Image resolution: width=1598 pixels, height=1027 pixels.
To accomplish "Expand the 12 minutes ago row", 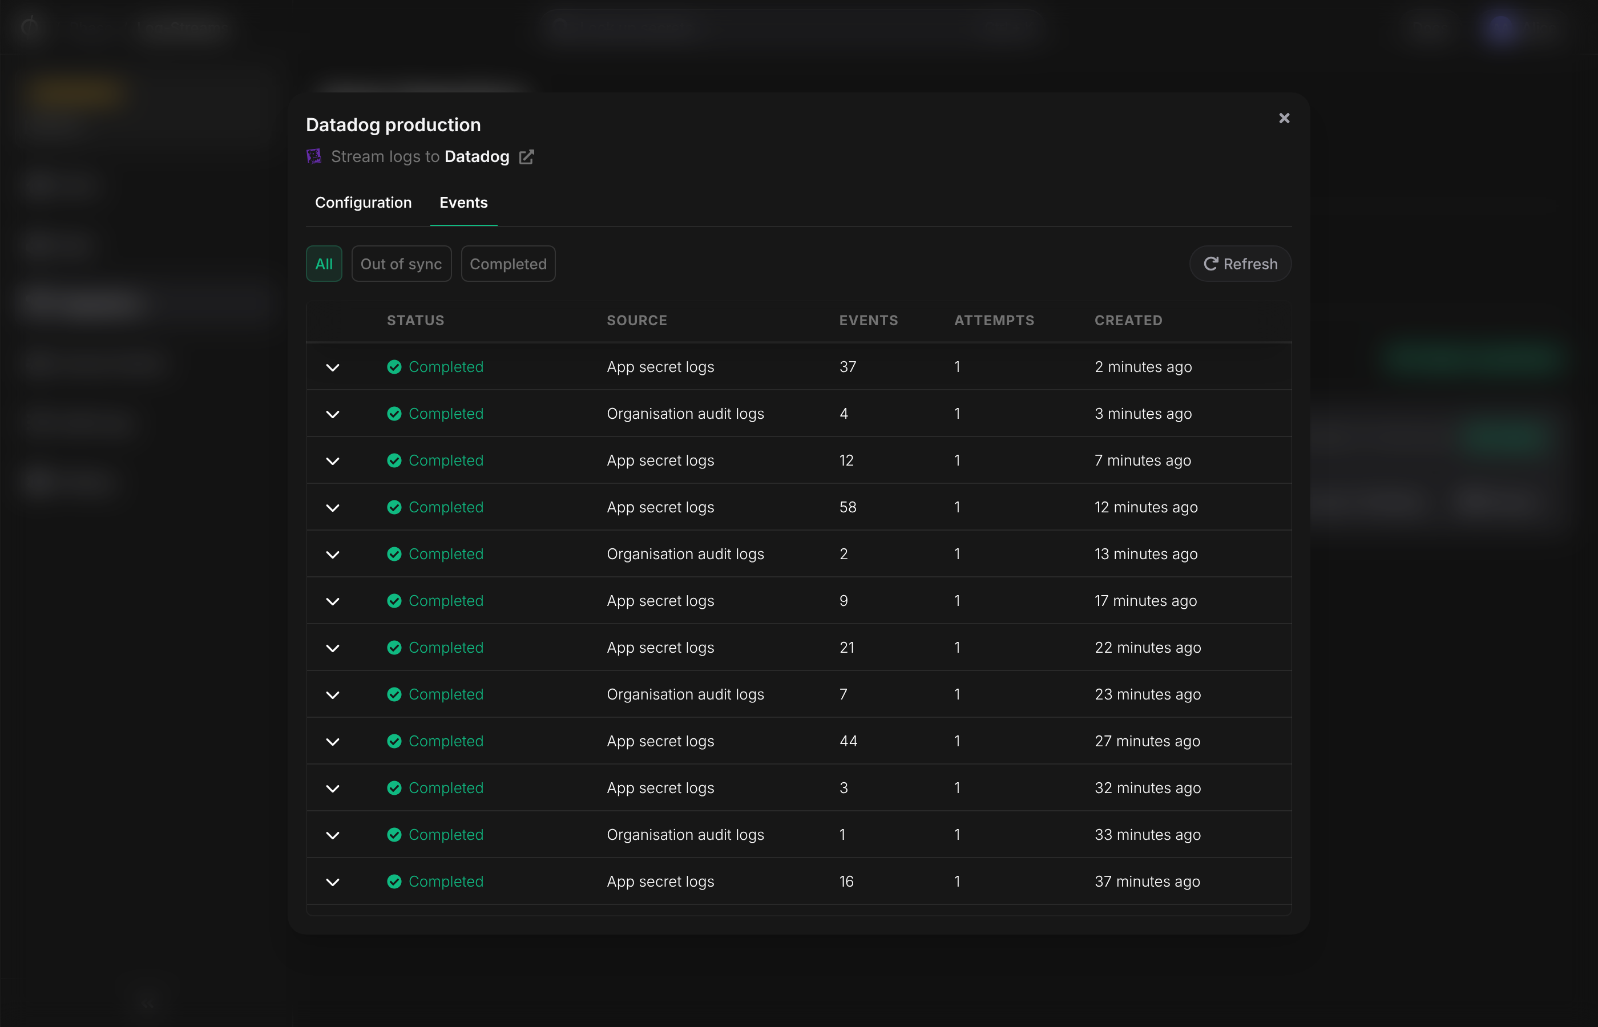I will pyautogui.click(x=333, y=507).
